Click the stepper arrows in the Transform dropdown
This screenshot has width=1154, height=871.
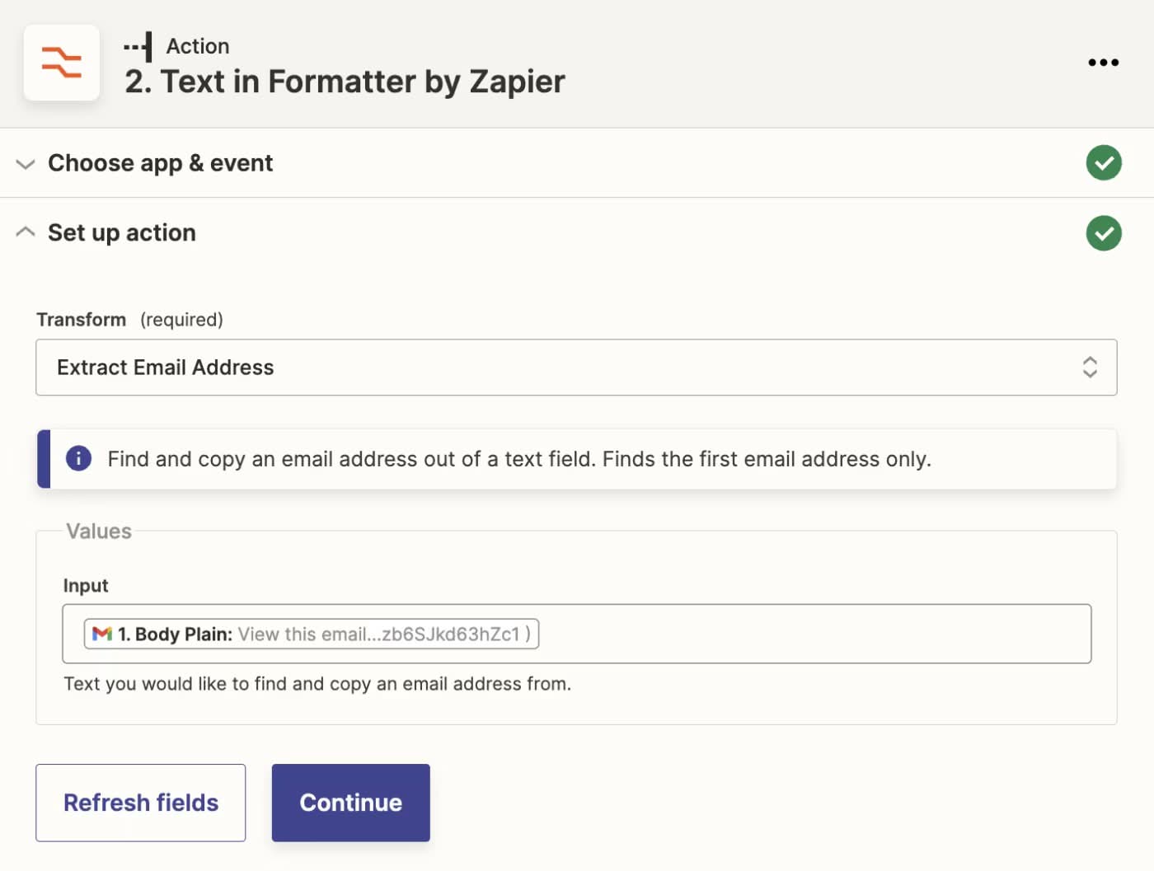click(x=1090, y=368)
